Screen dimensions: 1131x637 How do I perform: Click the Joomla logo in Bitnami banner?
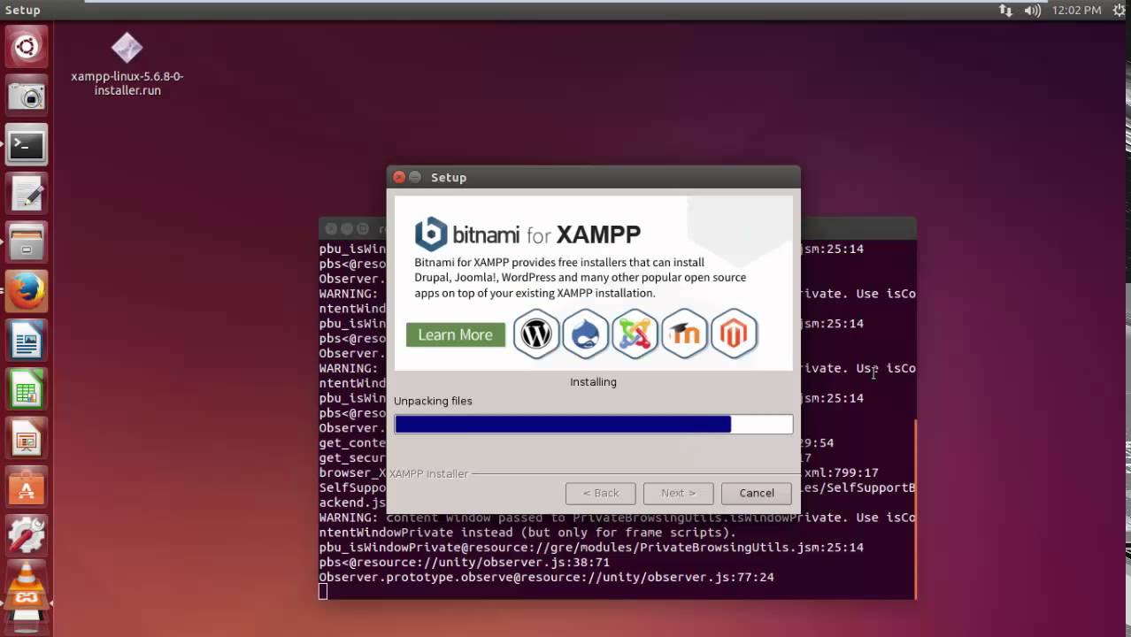(635, 334)
